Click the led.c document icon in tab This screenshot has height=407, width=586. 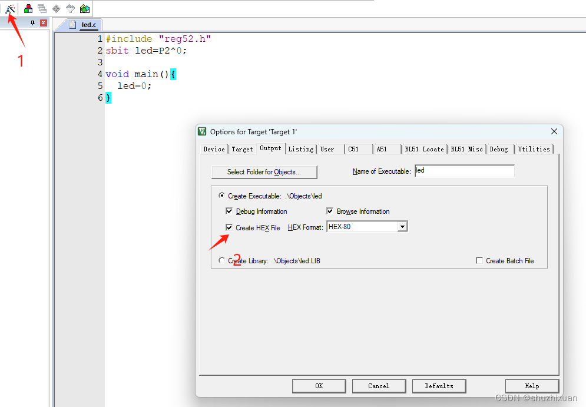(72, 25)
